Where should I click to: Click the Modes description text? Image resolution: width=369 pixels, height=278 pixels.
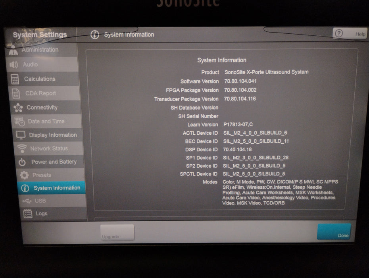click(280, 192)
